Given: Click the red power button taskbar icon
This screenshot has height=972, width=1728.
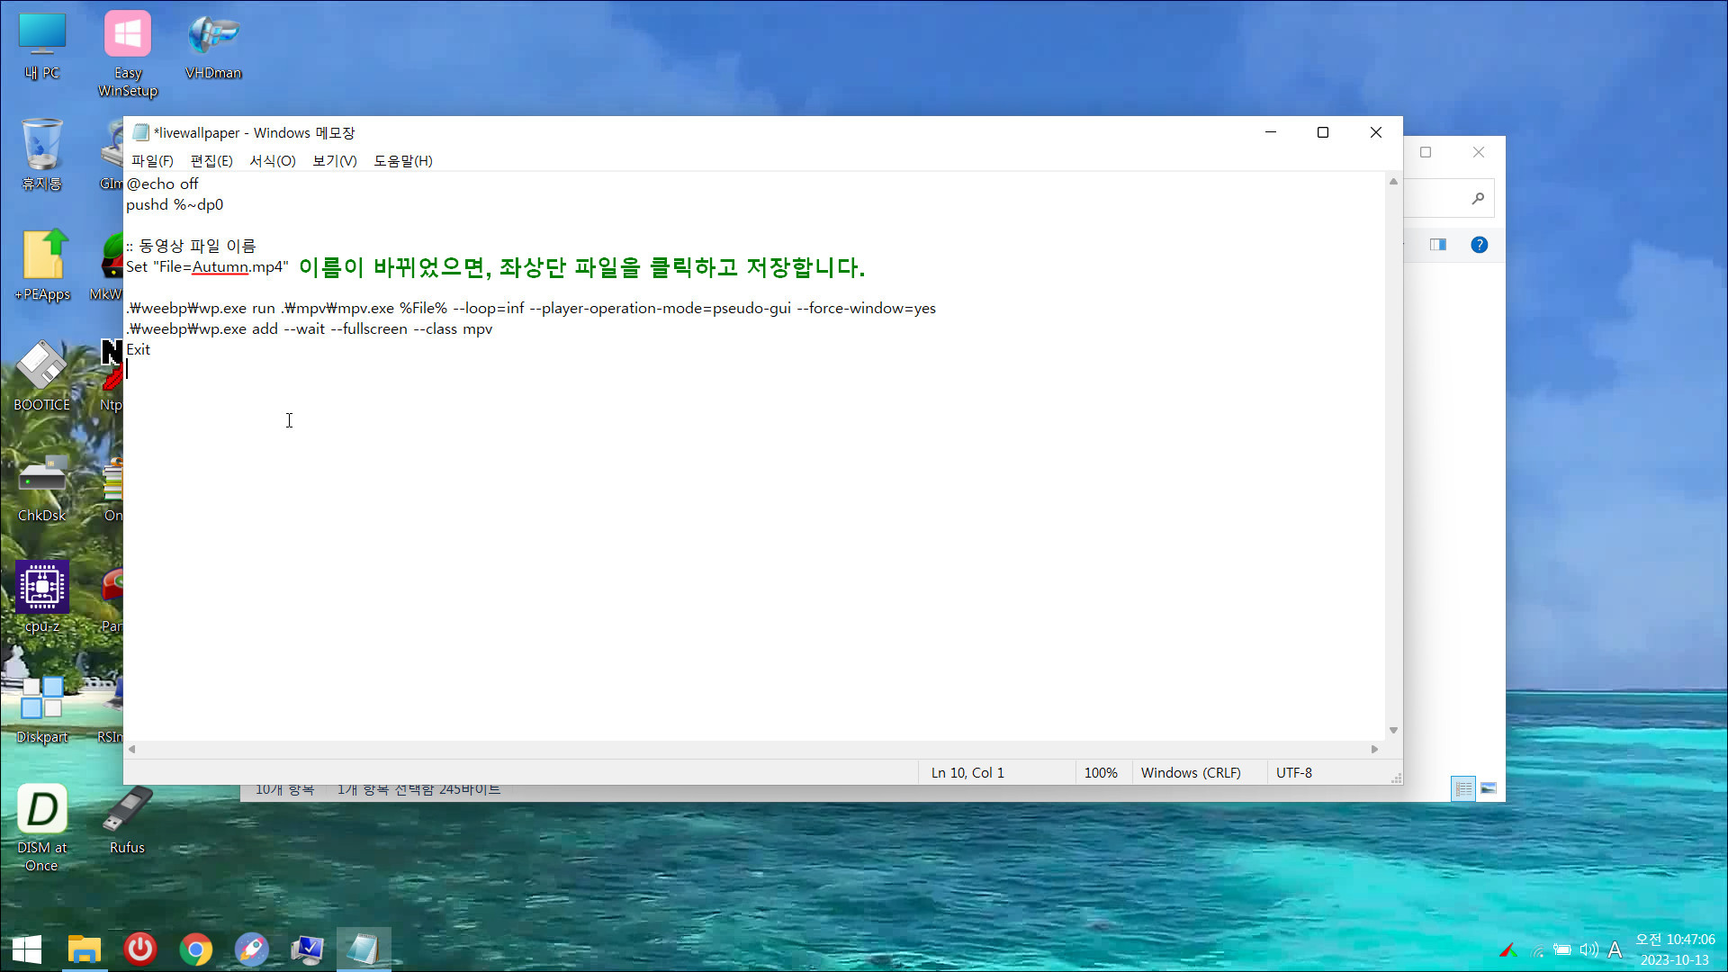Looking at the screenshot, I should 140,949.
